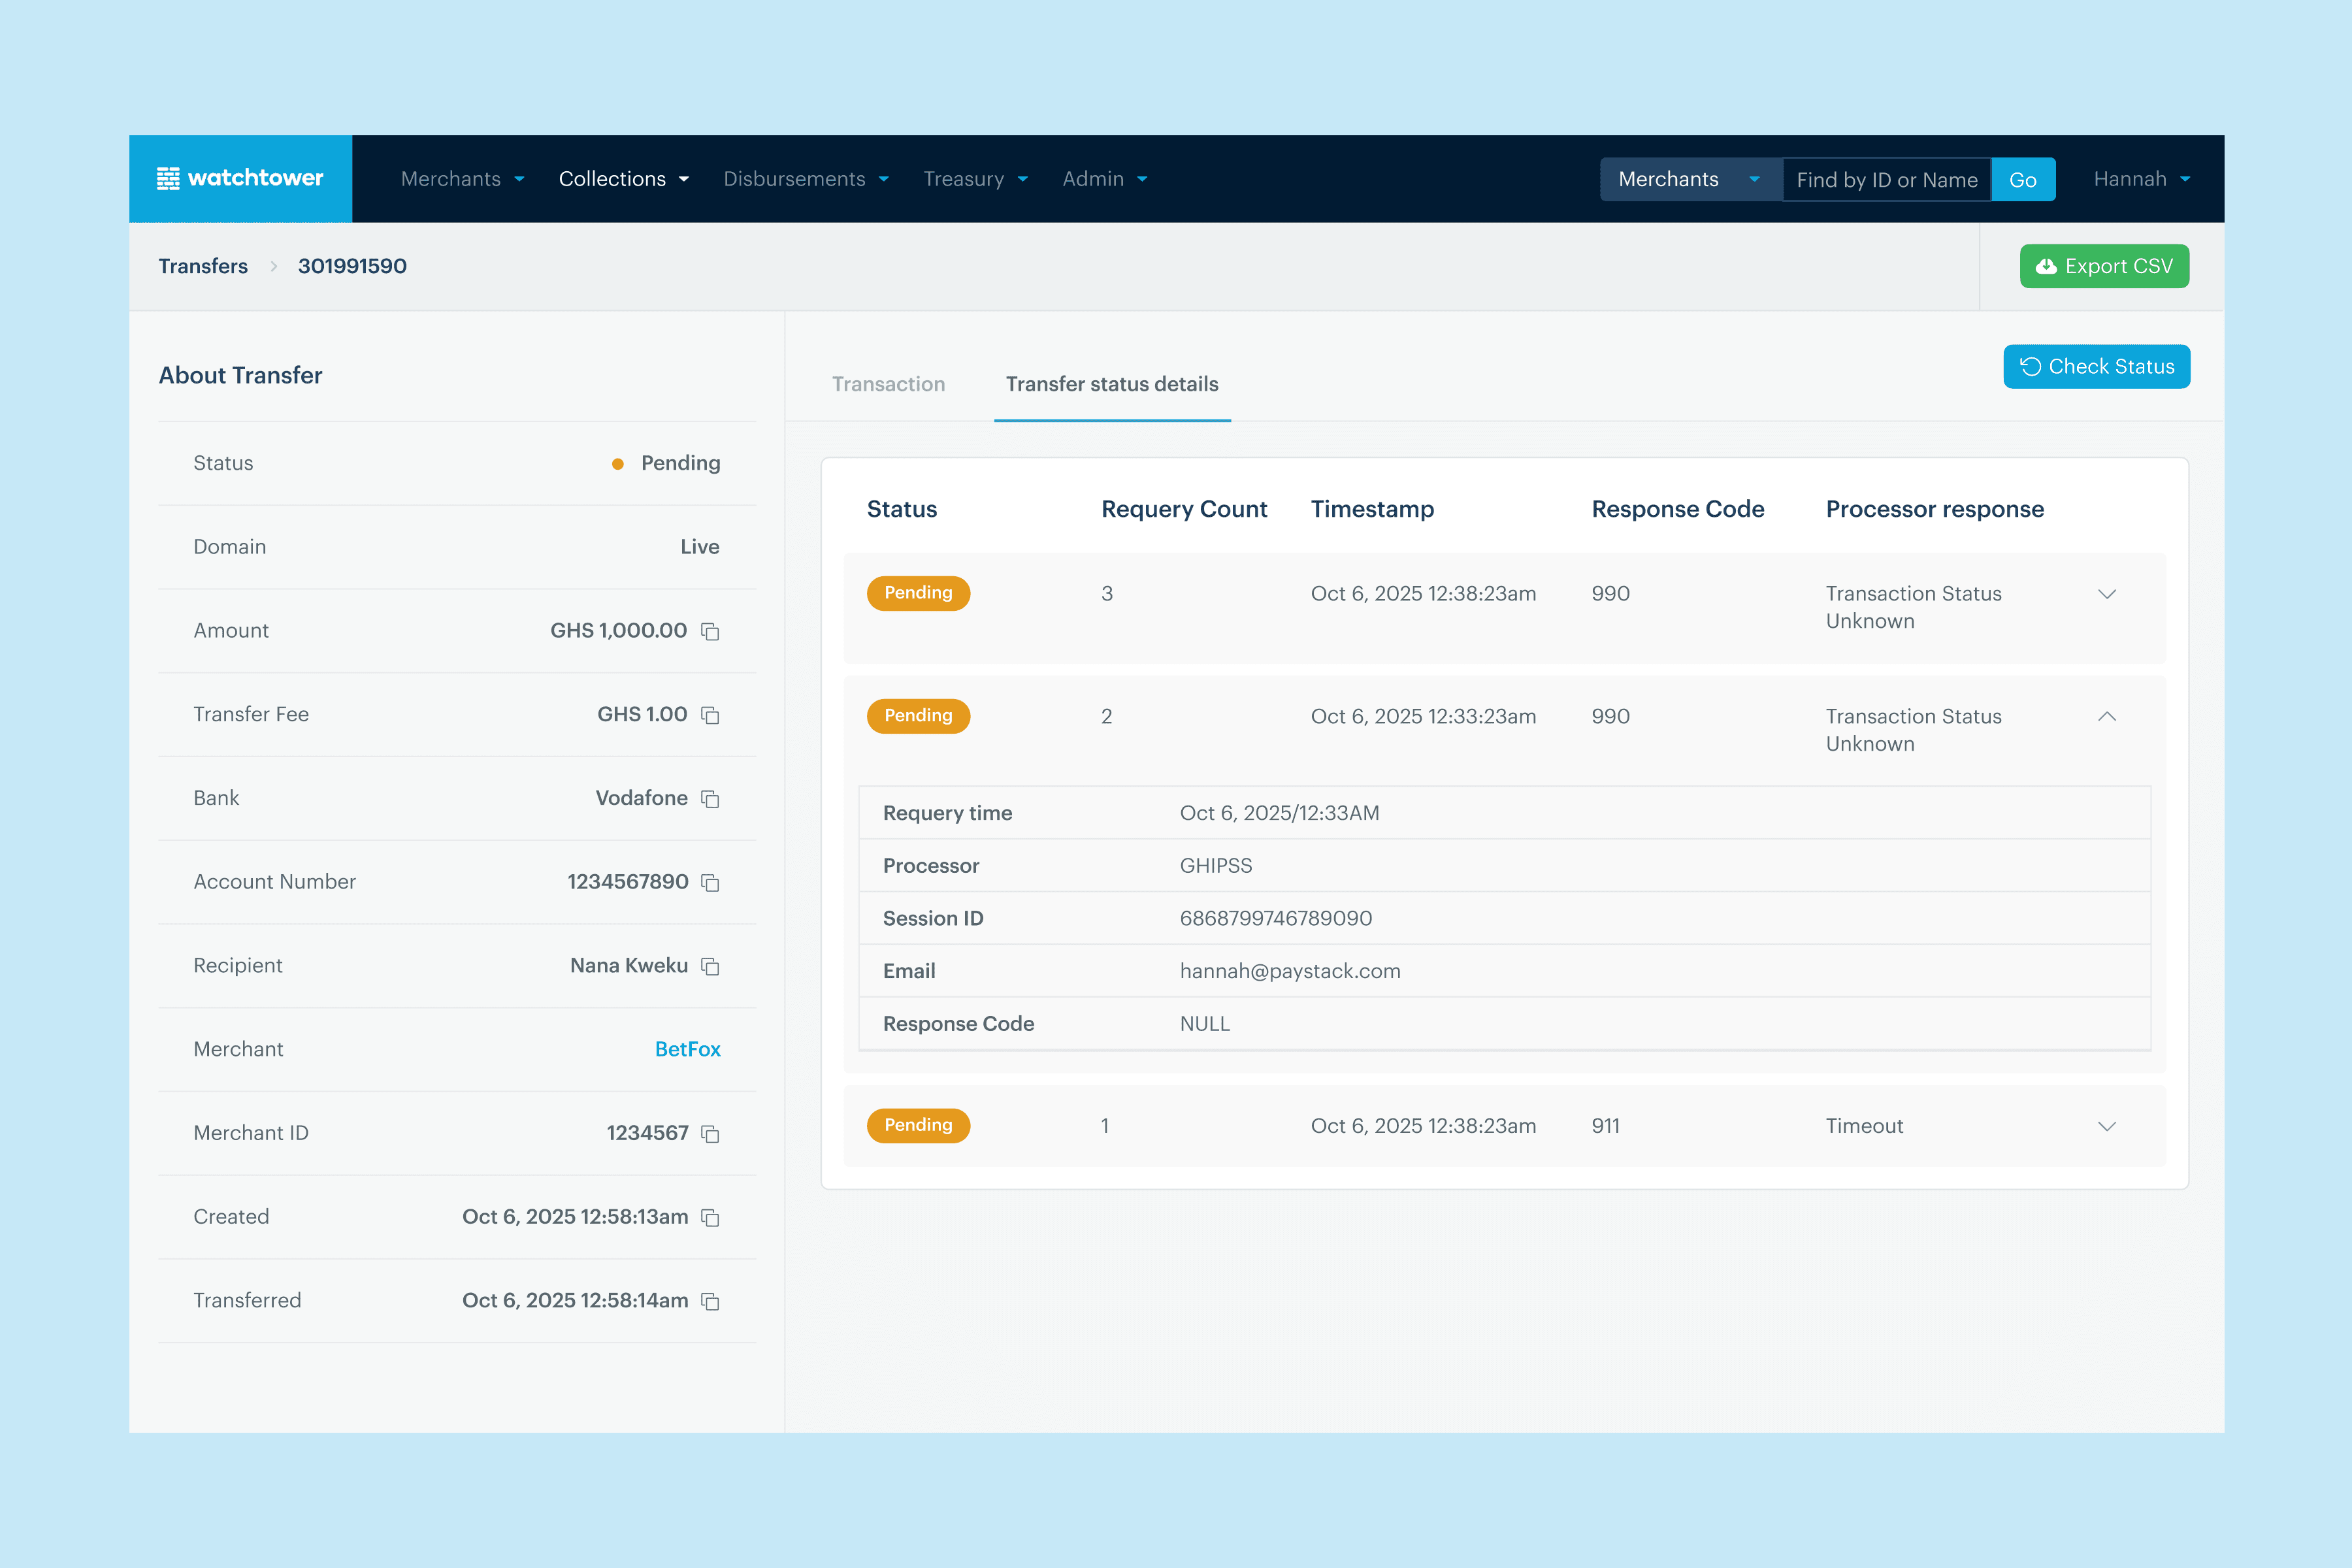Copy the Transfer Fee value
The image size is (2352, 1568).
click(x=710, y=715)
